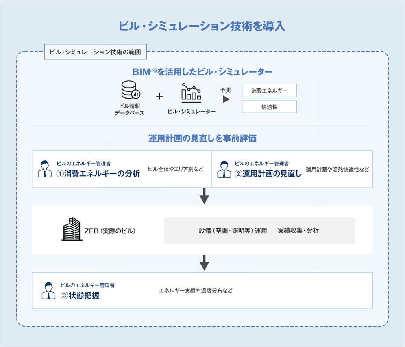This screenshot has height=347, width=405.
Task: Click the ①消費エネルギーの分析 panel
Action: [120, 168]
